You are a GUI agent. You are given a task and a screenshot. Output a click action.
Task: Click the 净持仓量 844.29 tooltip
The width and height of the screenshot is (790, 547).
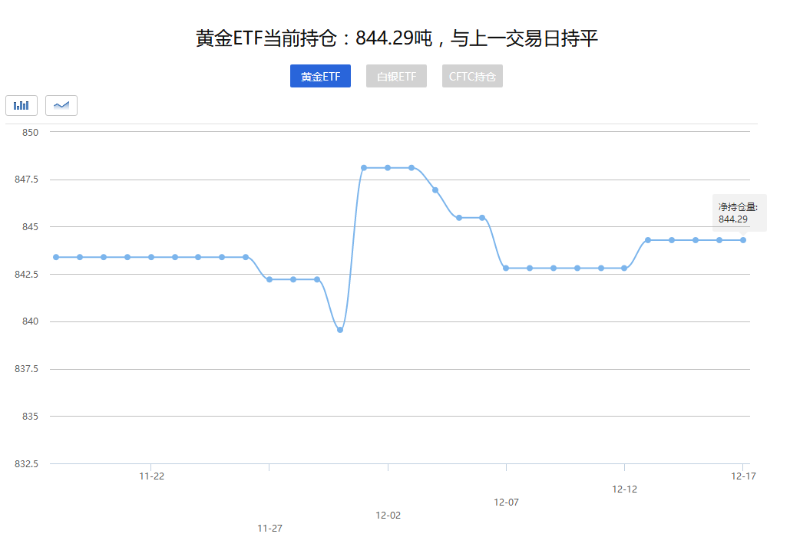(x=739, y=213)
